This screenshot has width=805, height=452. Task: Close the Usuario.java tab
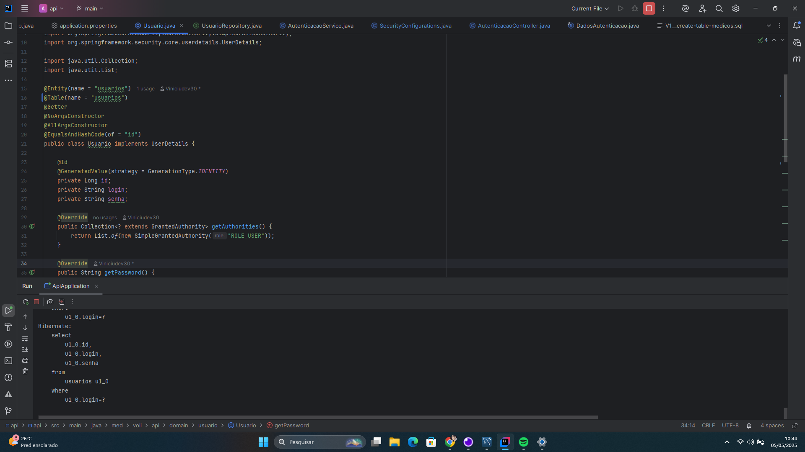click(x=182, y=26)
